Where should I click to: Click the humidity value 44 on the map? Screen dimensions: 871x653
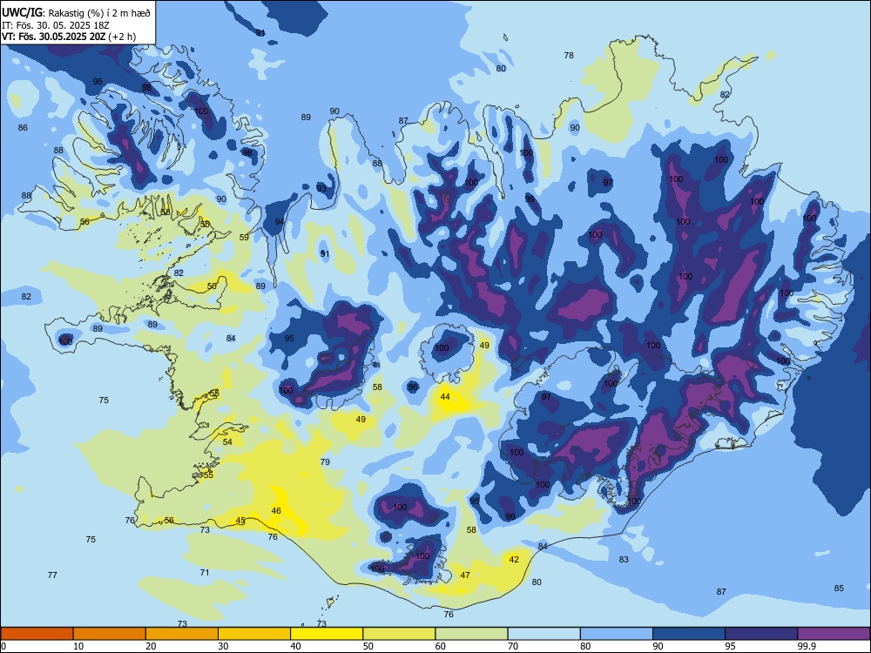pyautogui.click(x=445, y=396)
